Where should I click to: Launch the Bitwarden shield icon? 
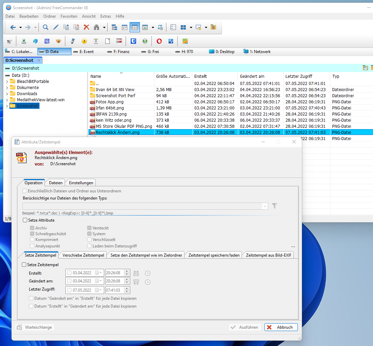point(133,41)
